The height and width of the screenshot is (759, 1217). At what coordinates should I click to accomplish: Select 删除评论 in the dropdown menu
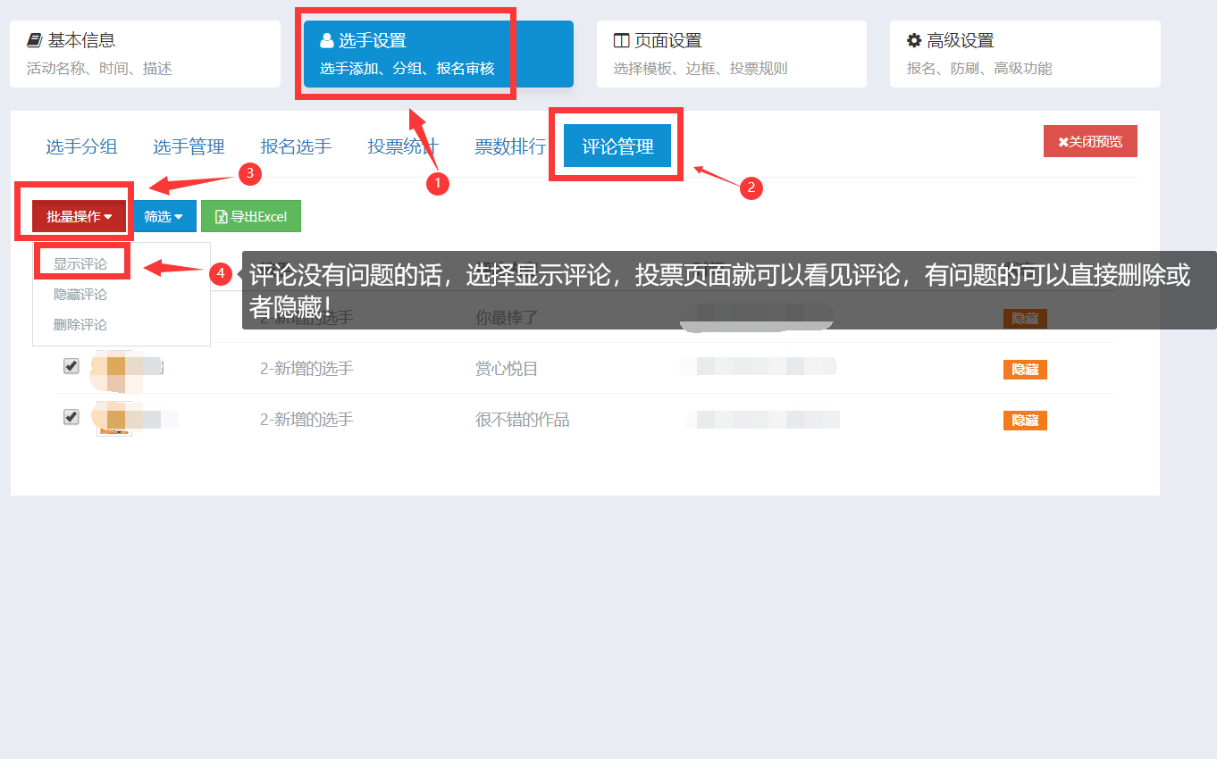point(80,324)
